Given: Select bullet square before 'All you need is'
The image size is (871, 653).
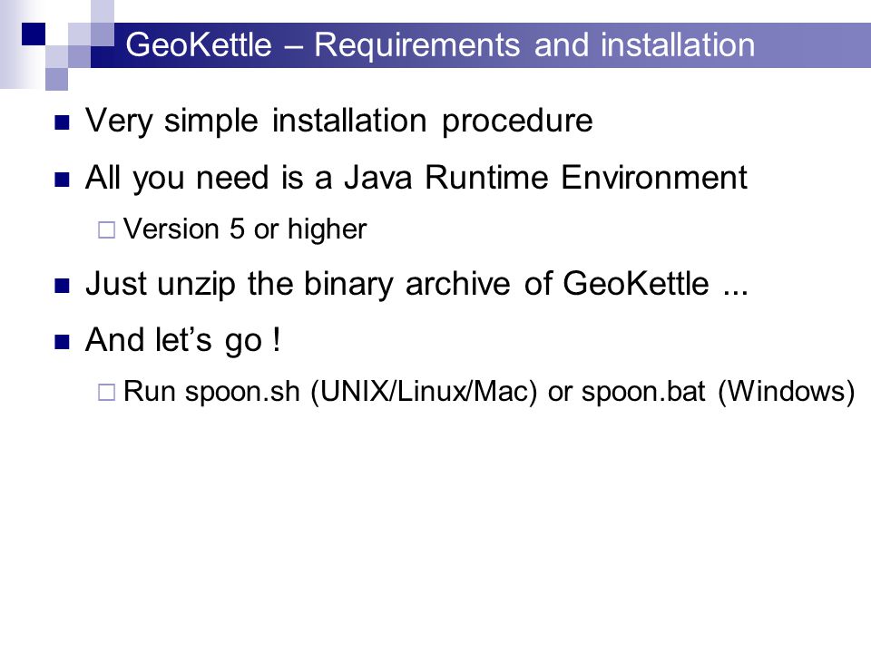Looking at the screenshot, I should pyautogui.click(x=63, y=180).
